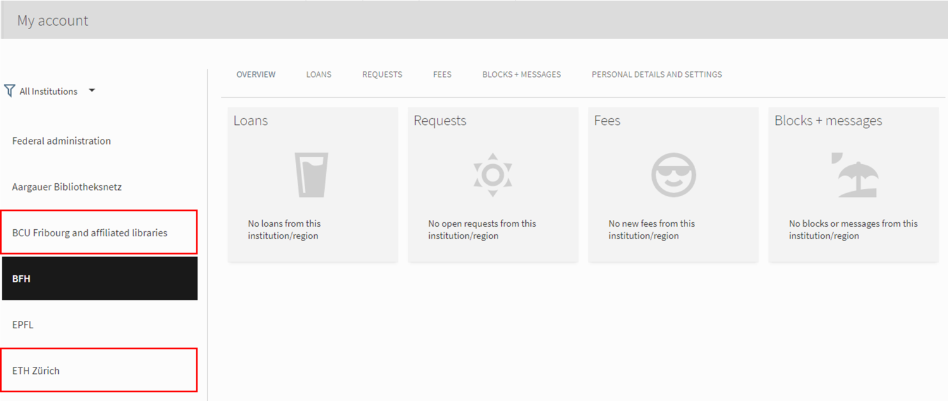Click the drinking glass icon in Loans card

click(311, 174)
